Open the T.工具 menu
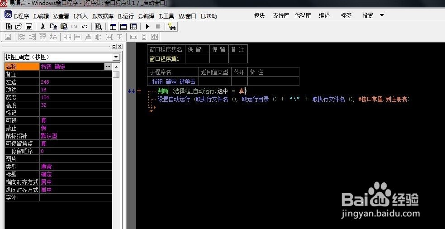 pyautogui.click(x=166, y=16)
